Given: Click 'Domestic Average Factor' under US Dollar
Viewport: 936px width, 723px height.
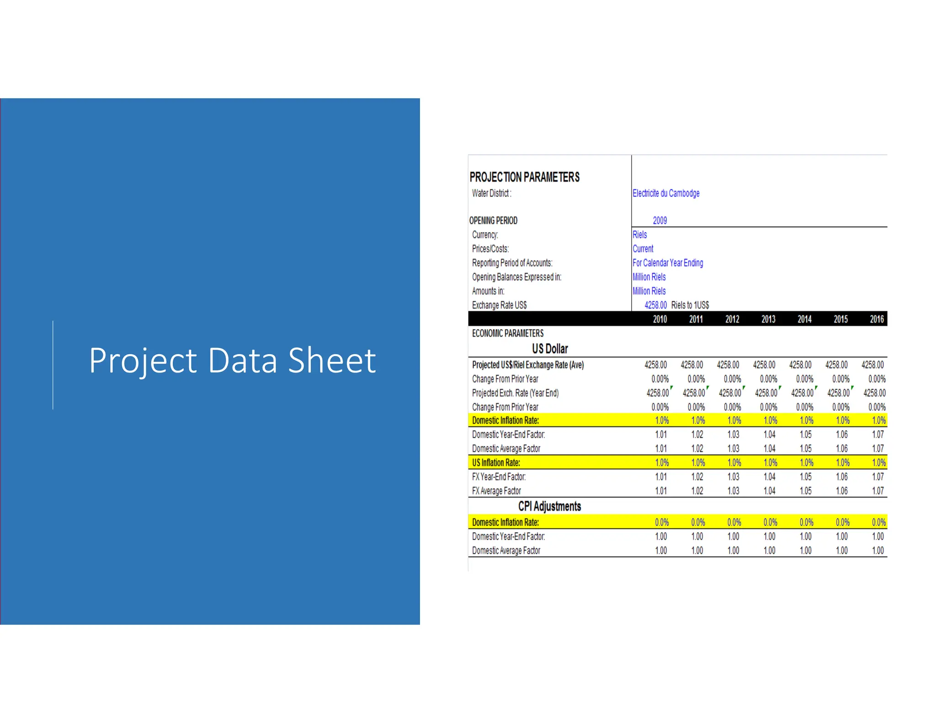Looking at the screenshot, I should [x=506, y=449].
